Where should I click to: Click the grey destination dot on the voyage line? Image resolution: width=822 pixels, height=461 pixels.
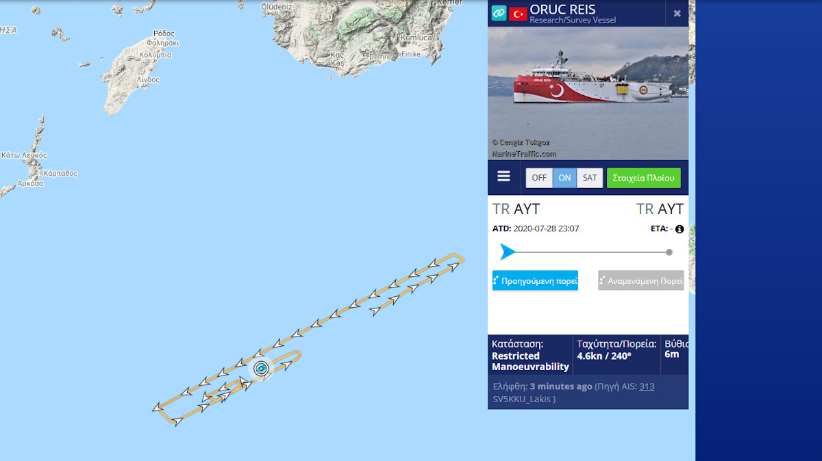669,252
